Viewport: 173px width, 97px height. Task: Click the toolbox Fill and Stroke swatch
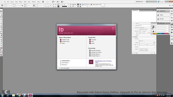(1, 48)
